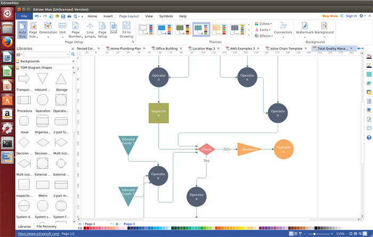Switch to File Recovery panel tab
The height and width of the screenshot is (237, 373).
coord(47,226)
